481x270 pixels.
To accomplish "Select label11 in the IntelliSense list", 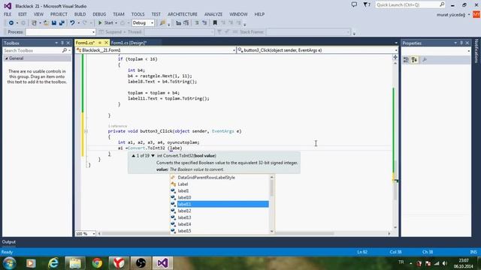I will click(222, 204).
